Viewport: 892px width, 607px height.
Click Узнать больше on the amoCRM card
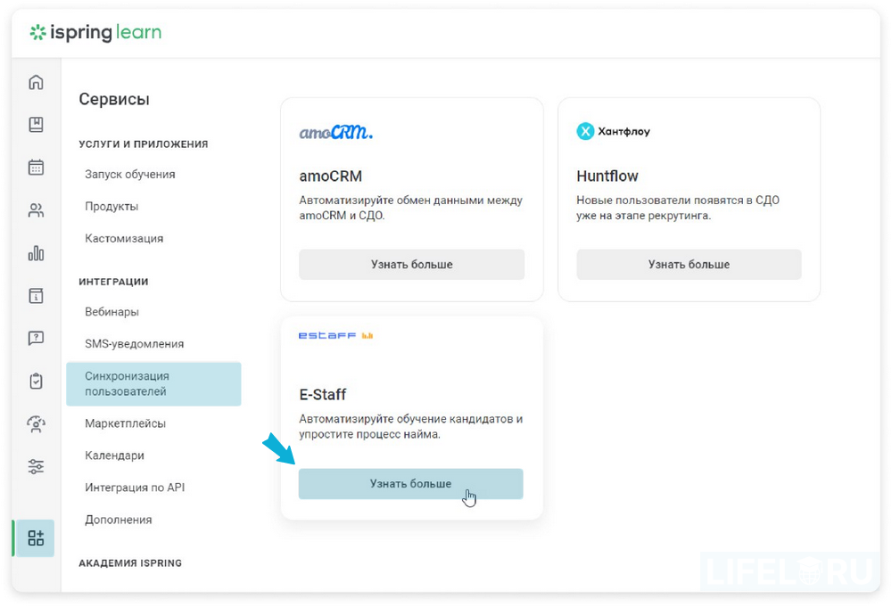click(x=410, y=264)
